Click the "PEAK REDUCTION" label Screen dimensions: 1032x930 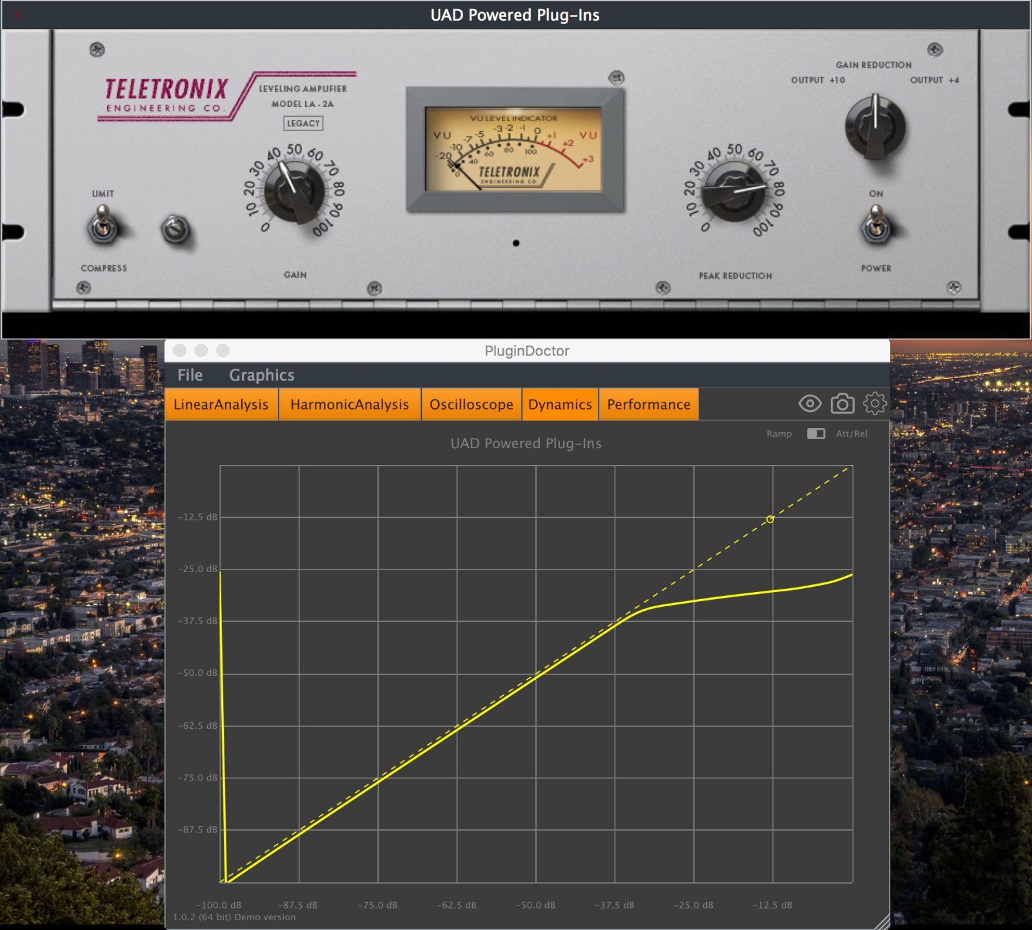point(735,275)
